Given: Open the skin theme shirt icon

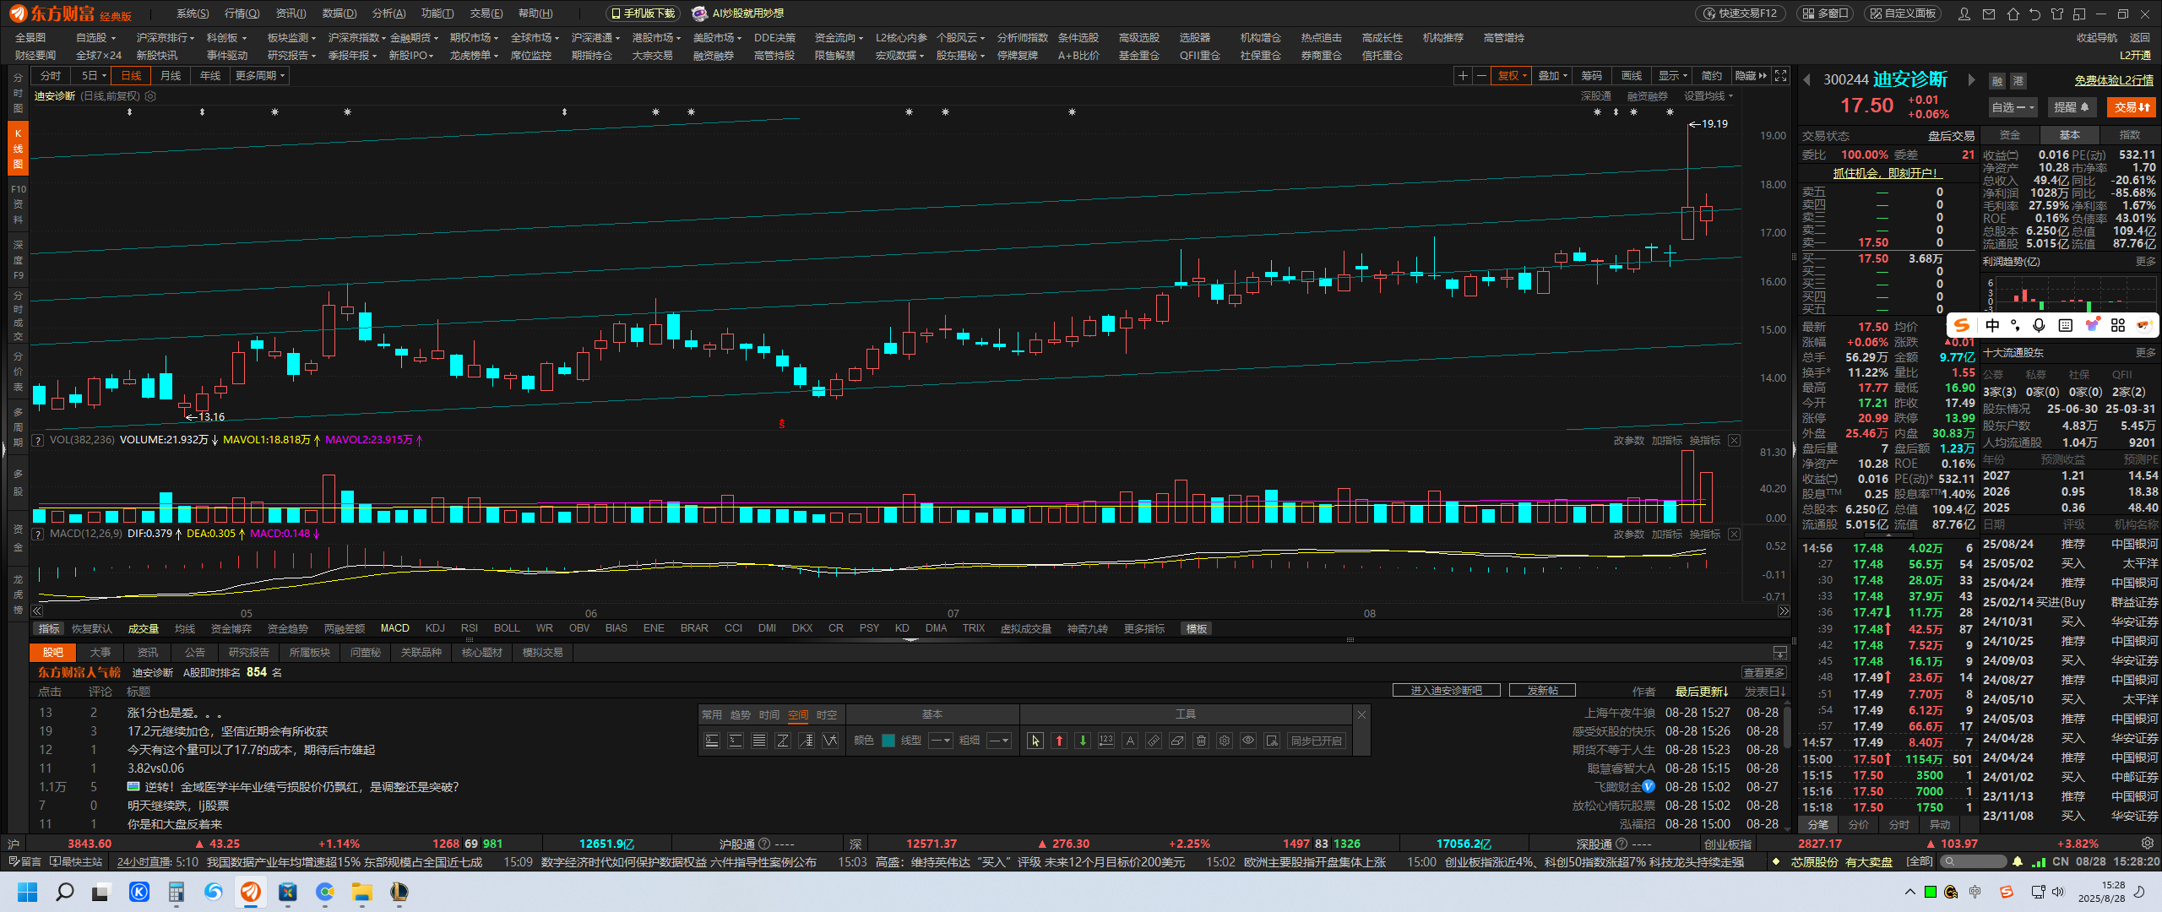Looking at the screenshot, I should tap(2056, 14).
